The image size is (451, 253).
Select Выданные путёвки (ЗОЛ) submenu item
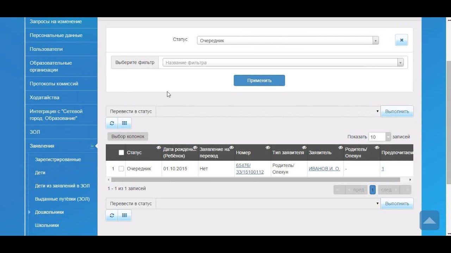click(62, 199)
